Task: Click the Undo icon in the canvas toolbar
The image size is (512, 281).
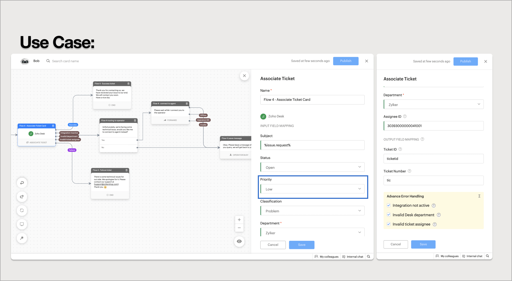Action: [x=22, y=183]
